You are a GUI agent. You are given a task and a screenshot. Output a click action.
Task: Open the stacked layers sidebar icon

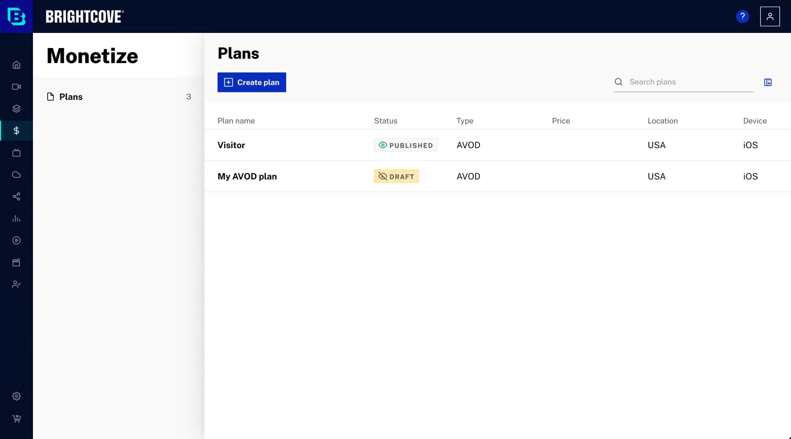pos(16,109)
